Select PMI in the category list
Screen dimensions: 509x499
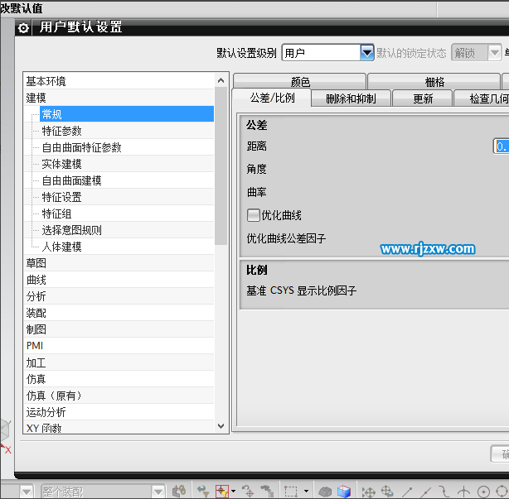119,346
